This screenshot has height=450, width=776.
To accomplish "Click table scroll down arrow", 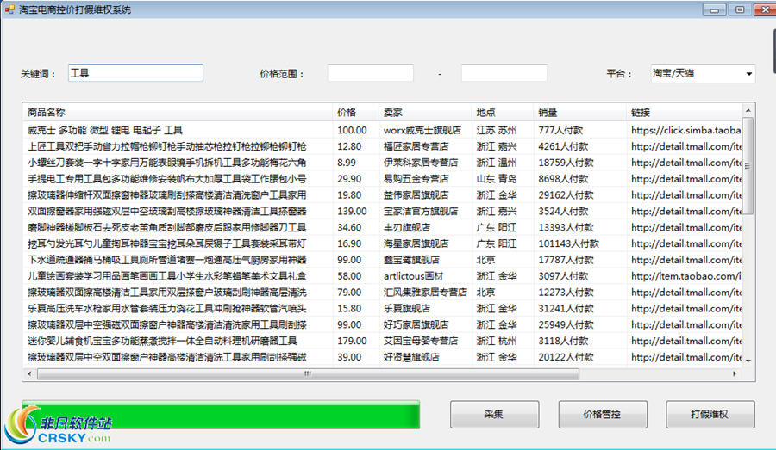I will (x=748, y=361).
